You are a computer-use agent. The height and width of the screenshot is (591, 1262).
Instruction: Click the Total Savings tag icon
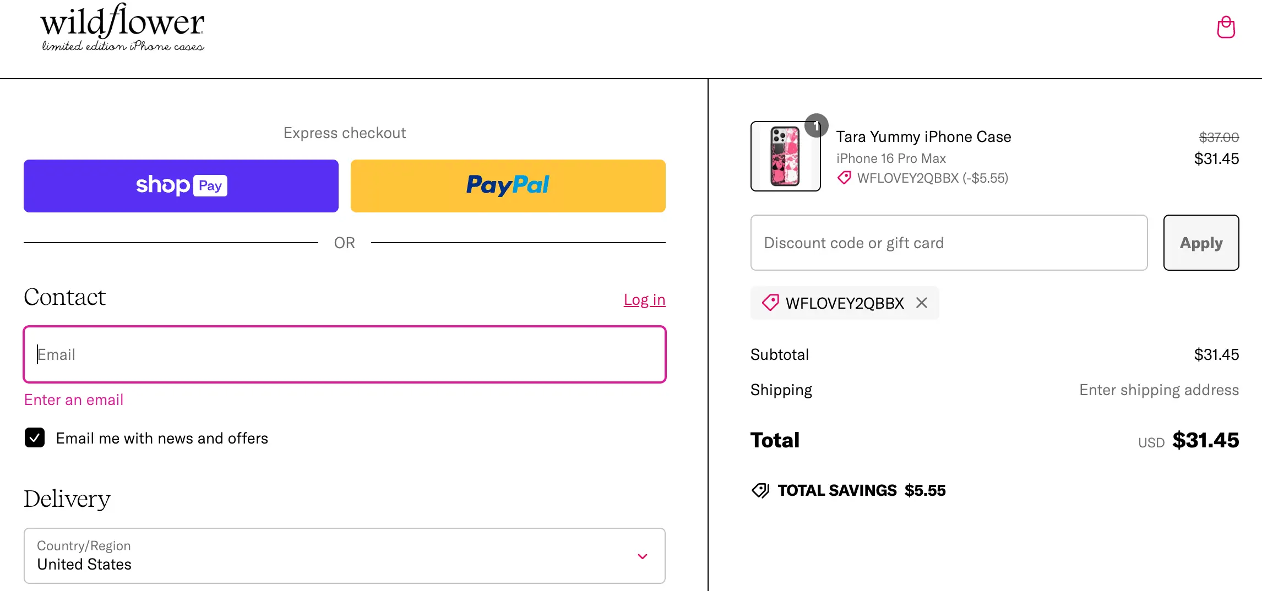pos(761,490)
